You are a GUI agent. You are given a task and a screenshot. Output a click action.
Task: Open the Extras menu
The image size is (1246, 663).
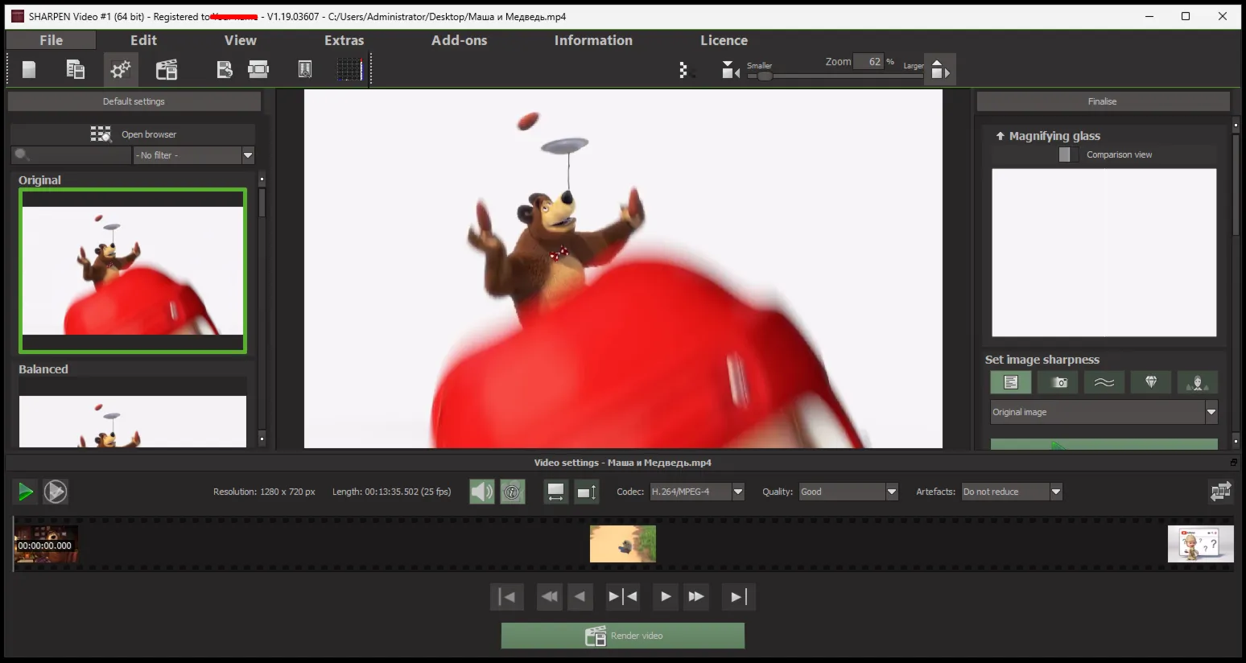[344, 40]
